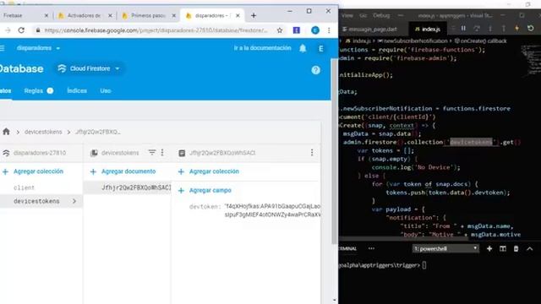Click the disparadores-27810 column header
Screen dimensions: 541x304
coord(40,153)
